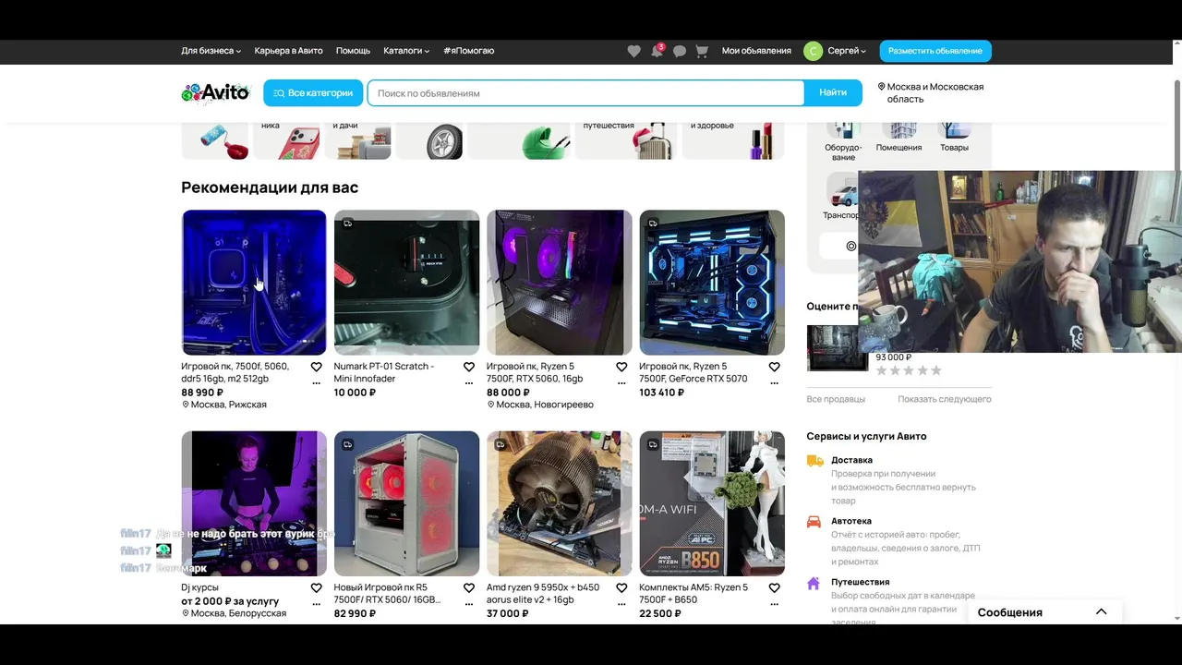Open #яПомогаю link
Screen dimensions: 1182x665
468,51
